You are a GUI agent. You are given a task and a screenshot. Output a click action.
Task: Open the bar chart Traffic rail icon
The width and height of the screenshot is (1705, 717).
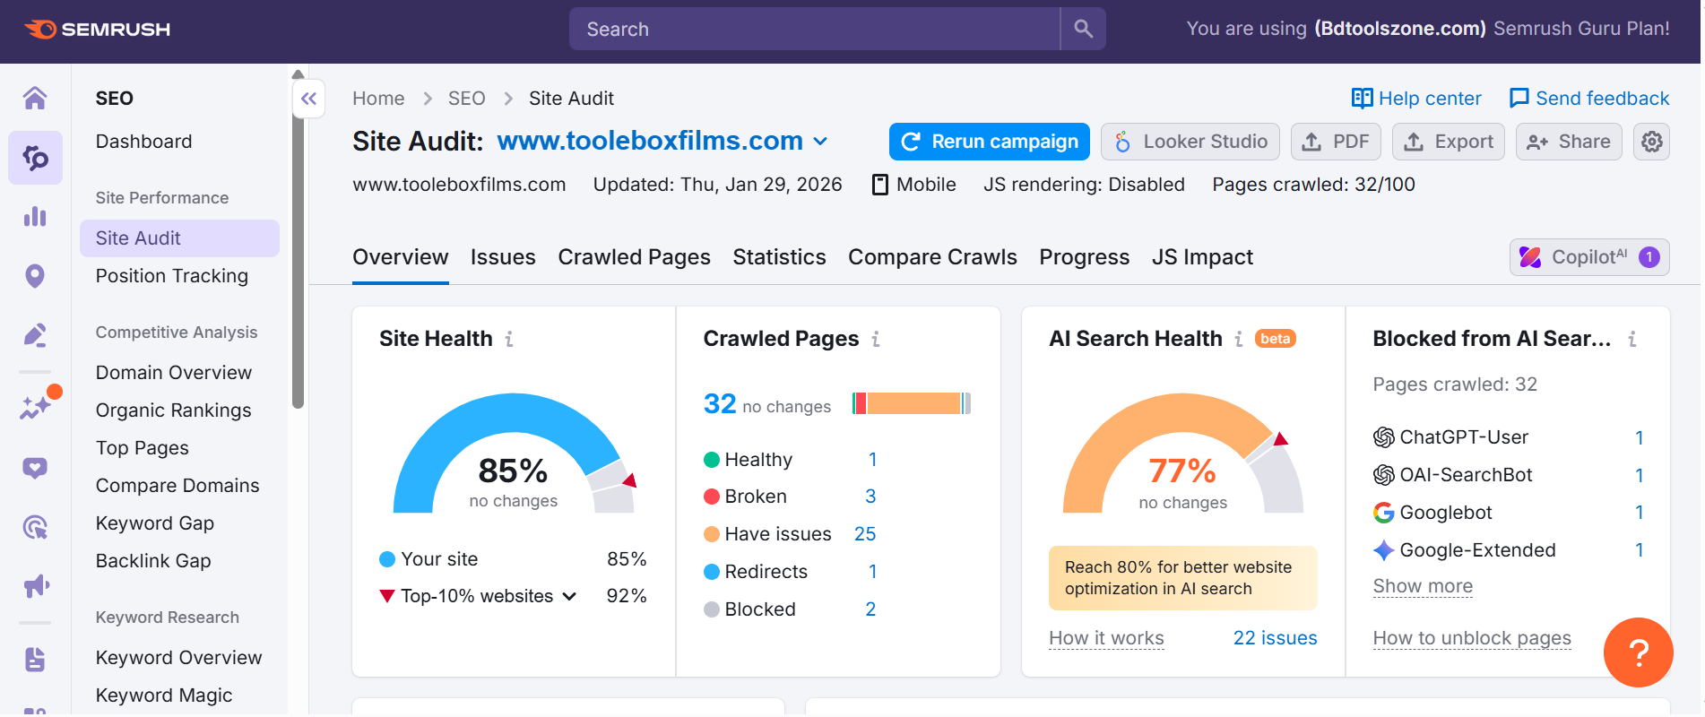[35, 216]
